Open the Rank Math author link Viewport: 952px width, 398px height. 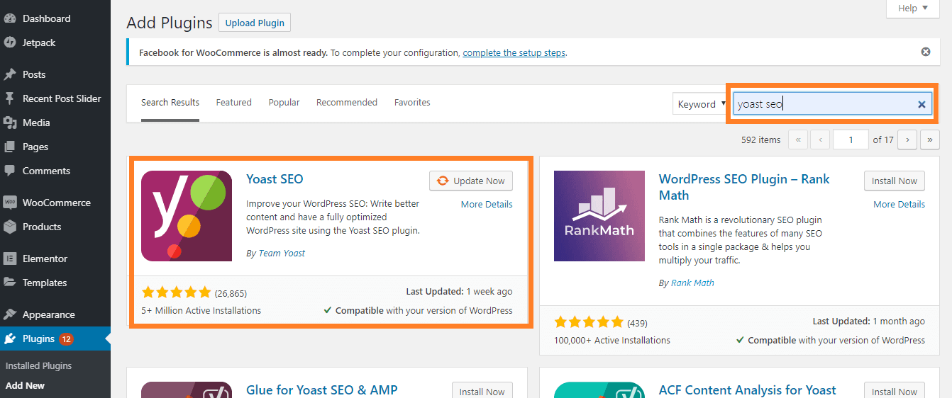point(692,283)
